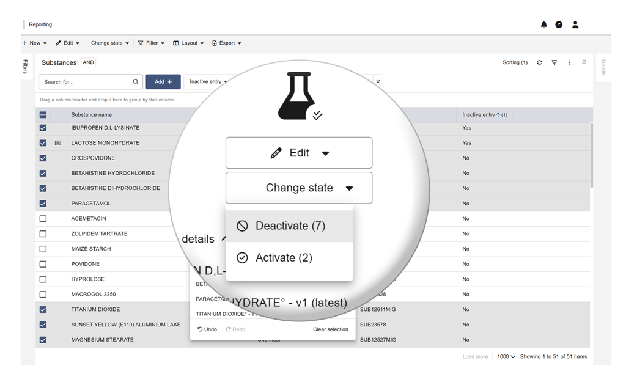Open the page size 1000 dropdown
The height and width of the screenshot is (382, 637).
click(x=506, y=357)
